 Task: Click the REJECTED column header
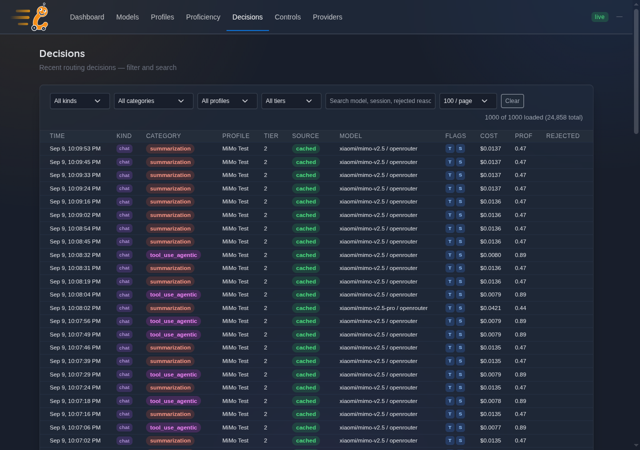pos(563,136)
